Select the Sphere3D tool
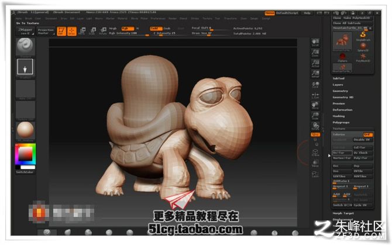The width and height of the screenshot is (392, 245). tap(363, 47)
